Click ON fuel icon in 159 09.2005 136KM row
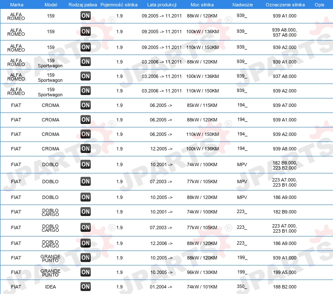This screenshot has width=333, height=294. [x=86, y=31]
